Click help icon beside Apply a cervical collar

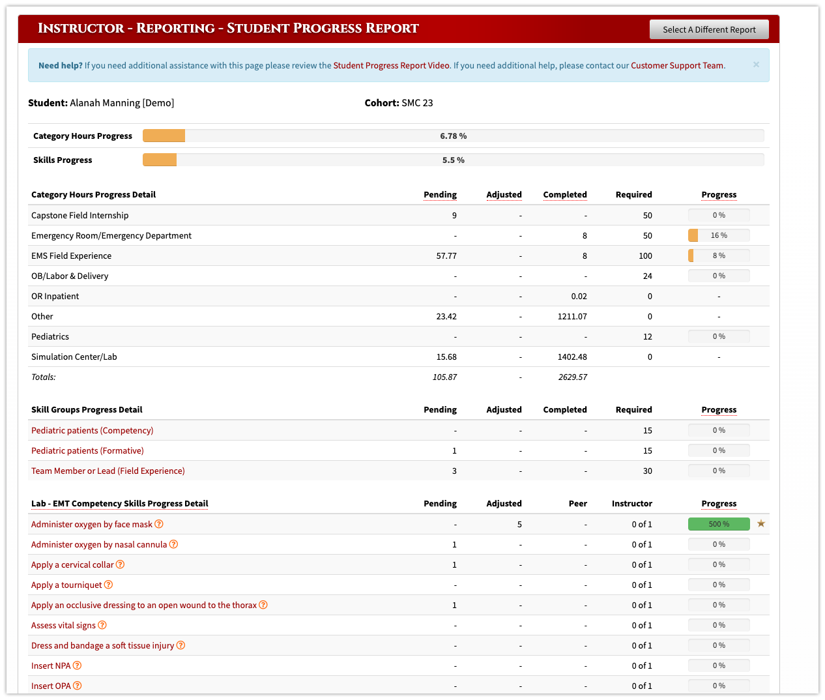[x=120, y=564]
